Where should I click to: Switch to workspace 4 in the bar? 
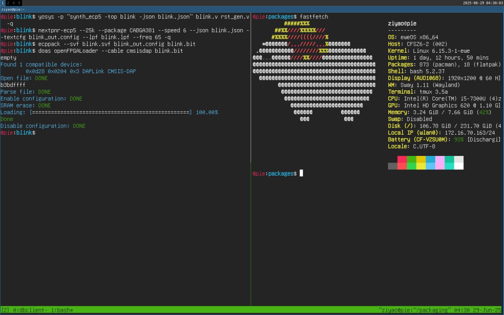(x=13, y=3)
